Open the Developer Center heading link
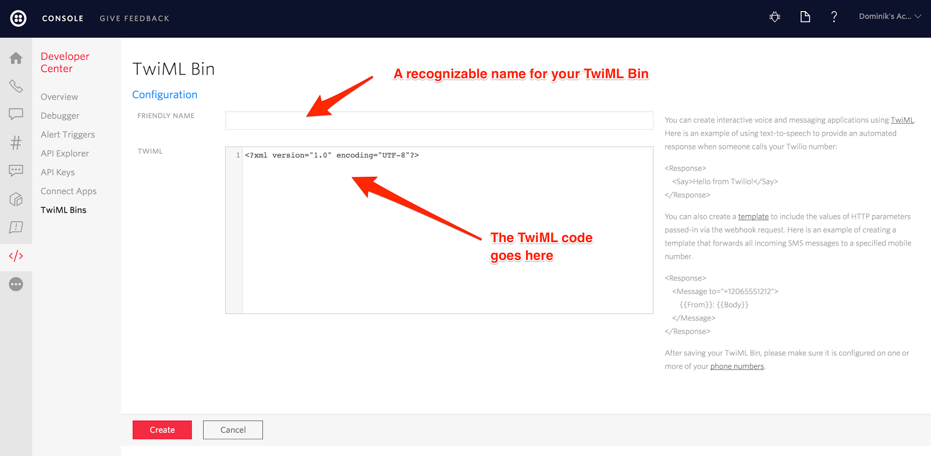The width and height of the screenshot is (931, 456). pos(65,62)
